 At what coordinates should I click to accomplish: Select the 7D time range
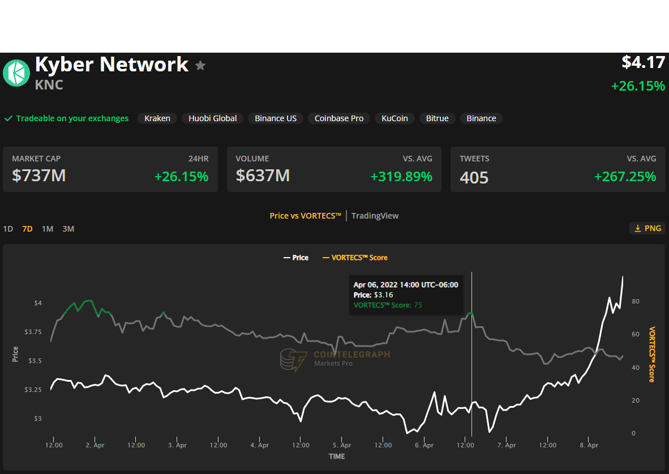point(27,229)
